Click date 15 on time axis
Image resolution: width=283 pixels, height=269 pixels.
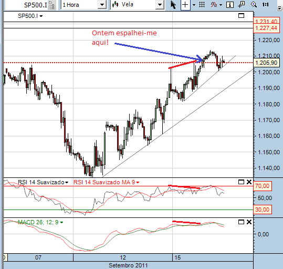pyautogui.click(x=177, y=257)
